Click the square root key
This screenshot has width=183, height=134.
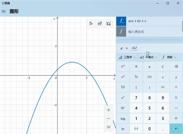pyautogui.click(x=123, y=87)
